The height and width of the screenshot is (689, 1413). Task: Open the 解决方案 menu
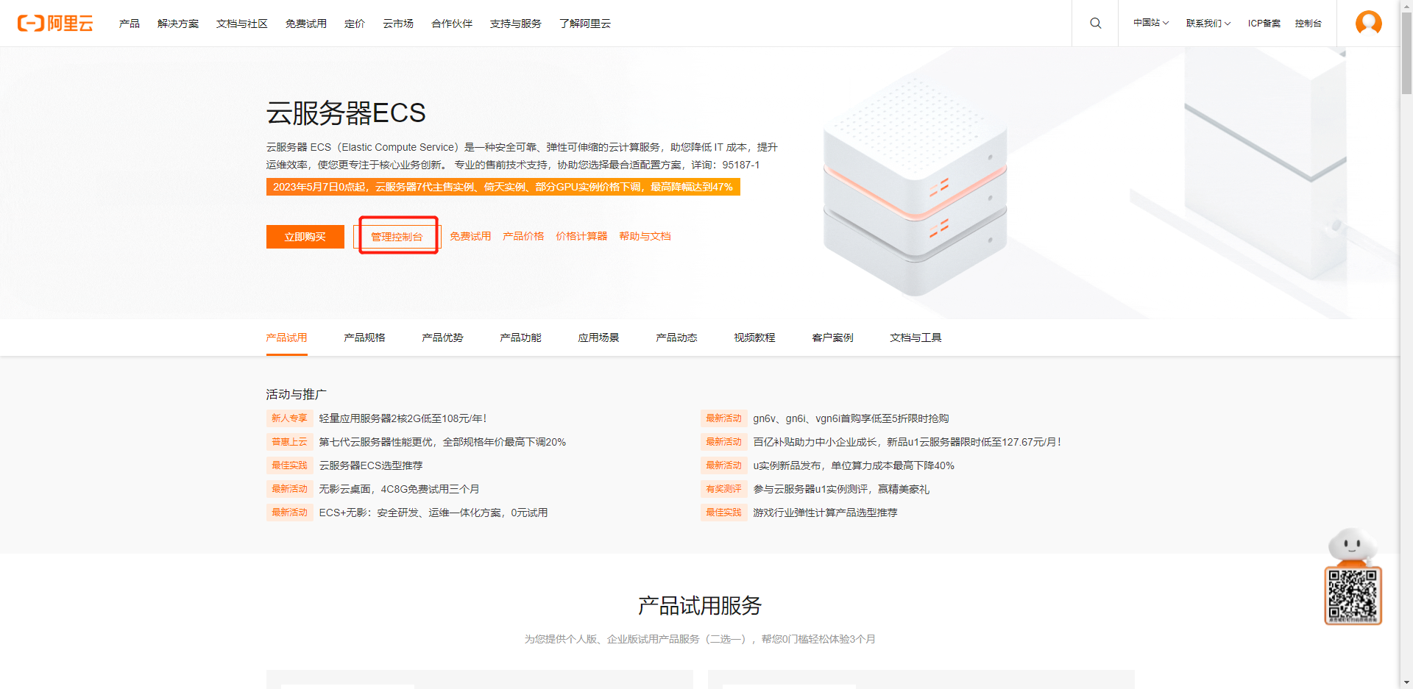click(x=178, y=24)
